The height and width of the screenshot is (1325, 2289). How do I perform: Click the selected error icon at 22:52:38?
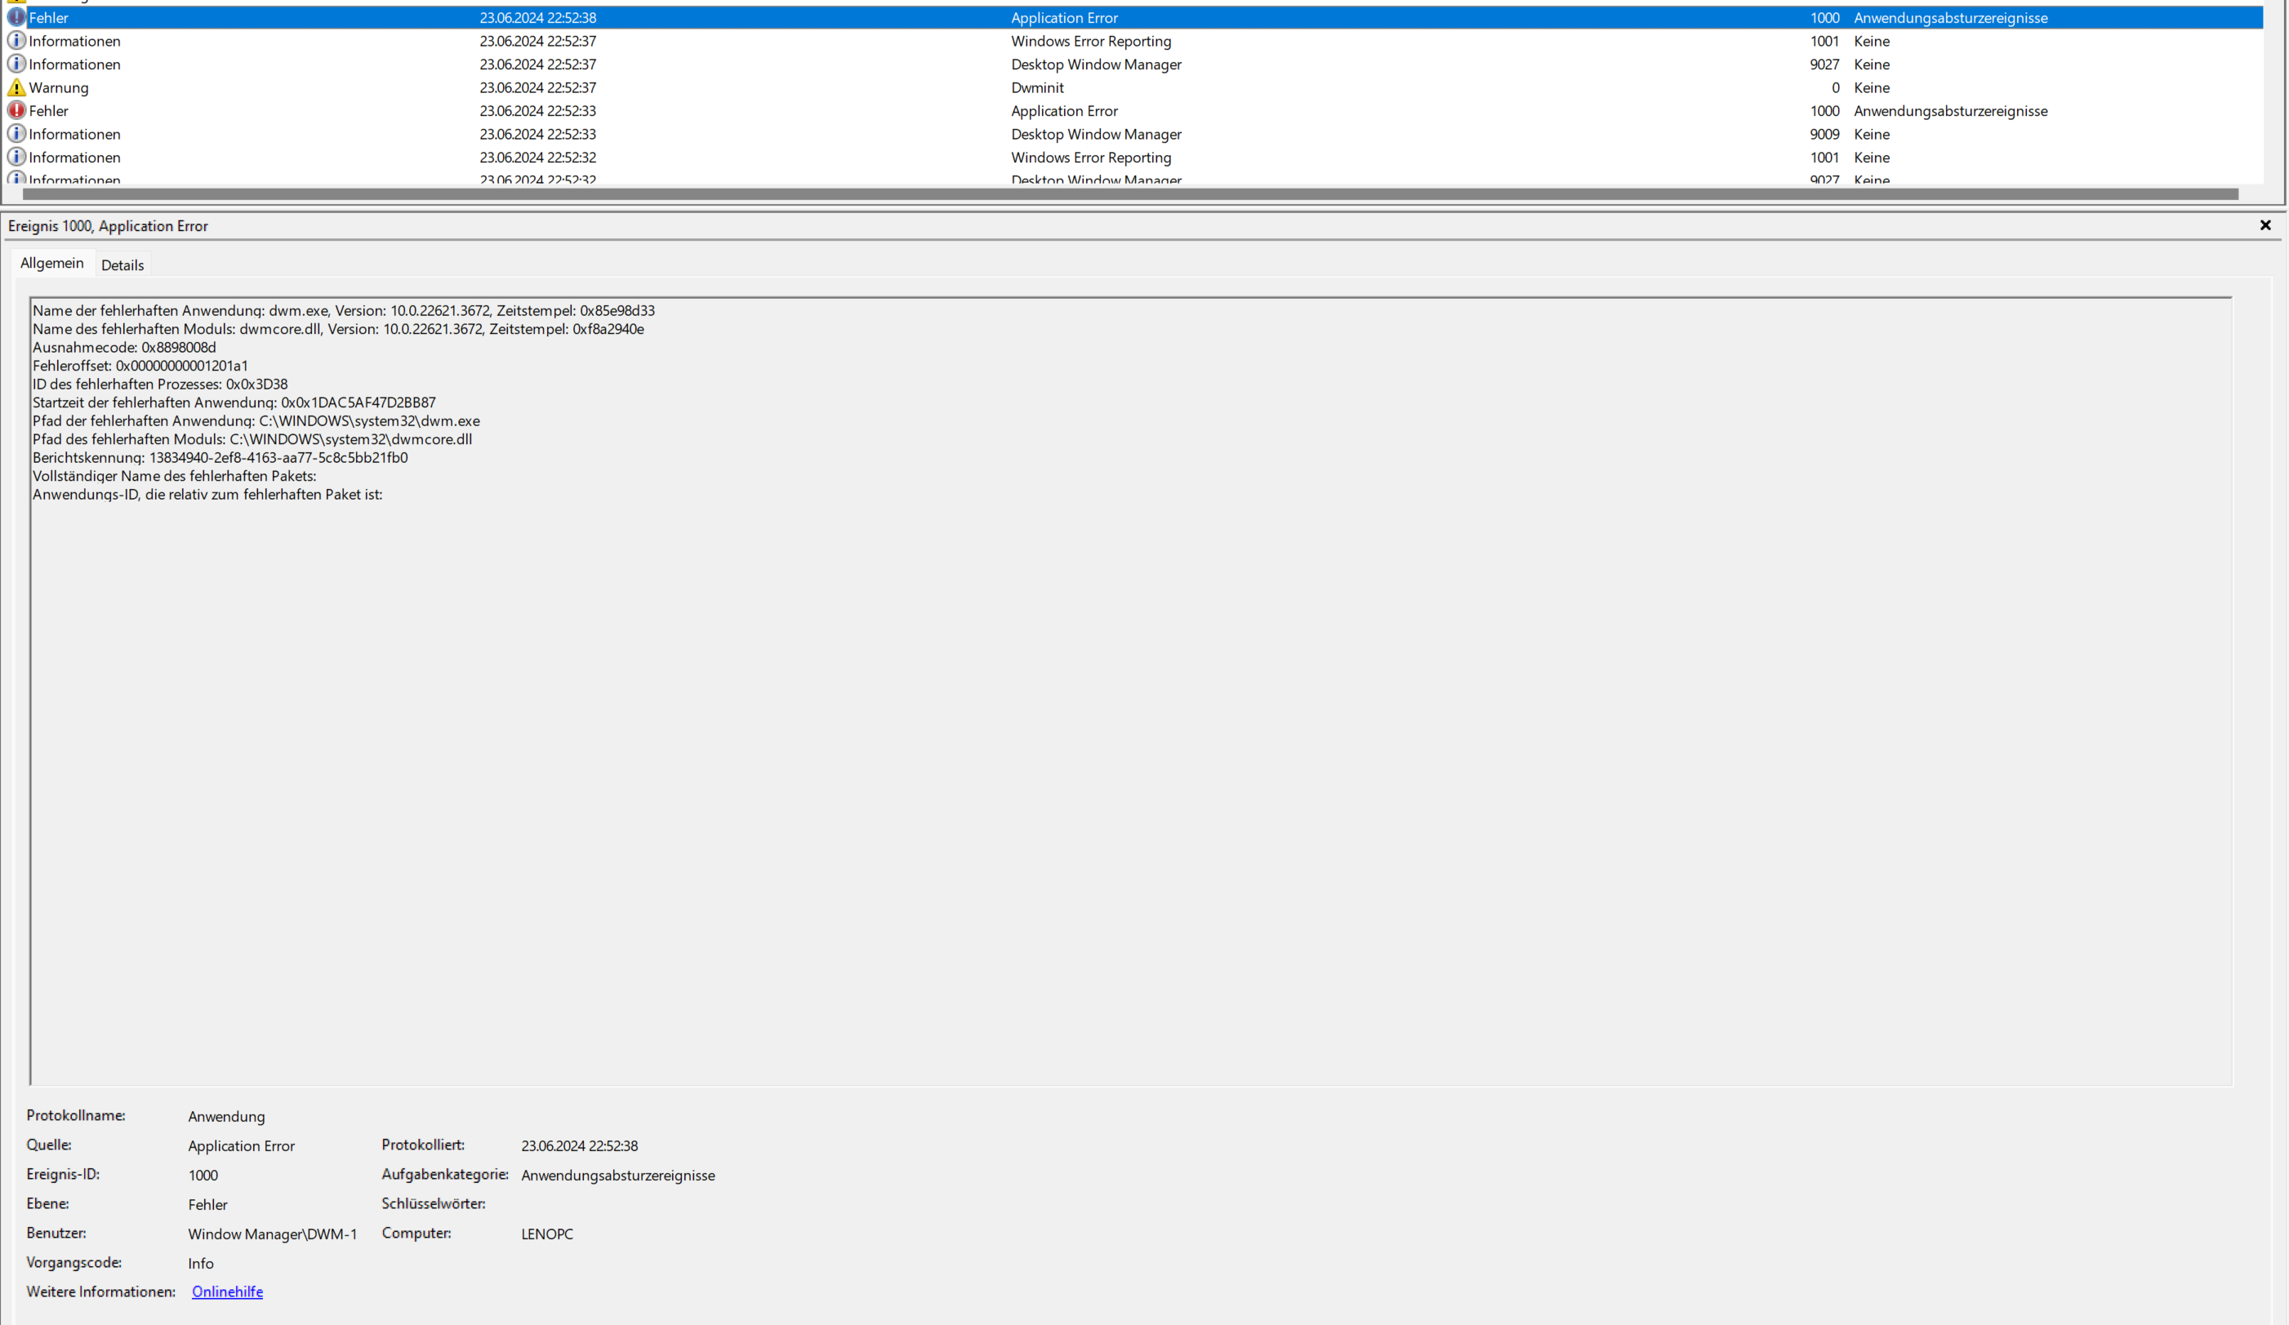(x=16, y=17)
